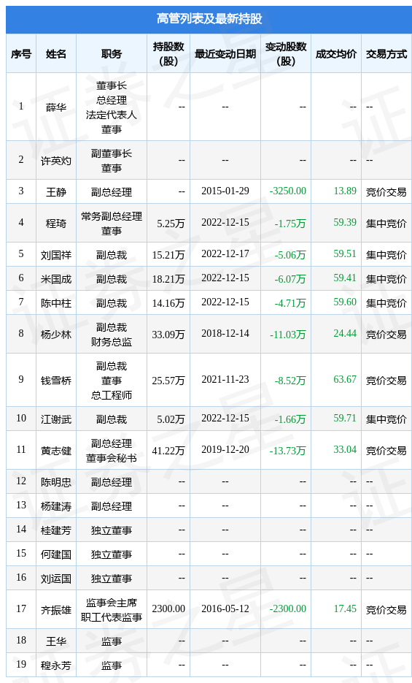This screenshot has width=412, height=683.
Task: Click 杨少林's position 副总裁 财务总监
Action: [x=112, y=335]
